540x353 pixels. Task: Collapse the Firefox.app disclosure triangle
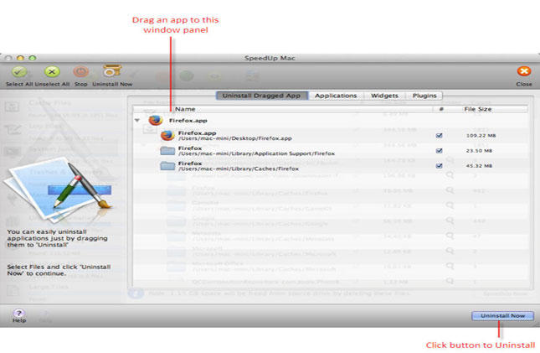tap(137, 121)
